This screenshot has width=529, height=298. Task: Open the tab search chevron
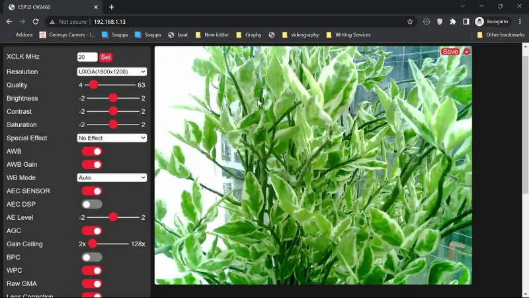coord(462,7)
